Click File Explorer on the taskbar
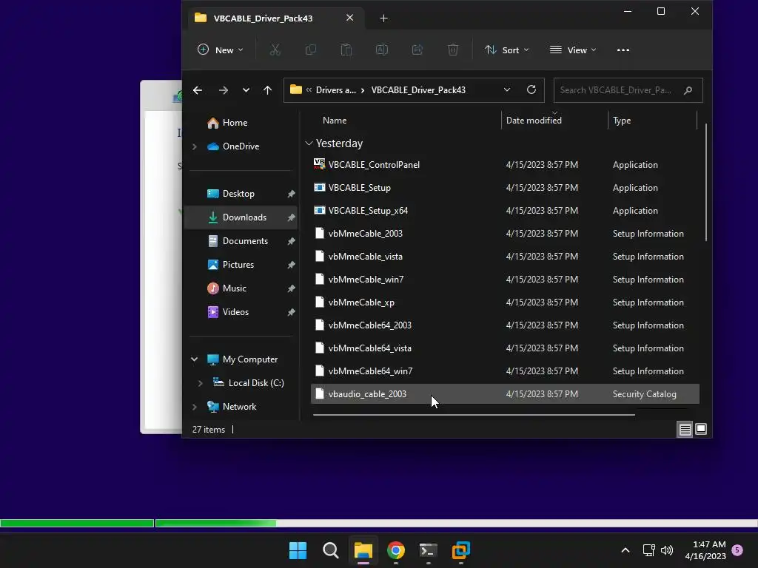758x568 pixels. coord(363,550)
